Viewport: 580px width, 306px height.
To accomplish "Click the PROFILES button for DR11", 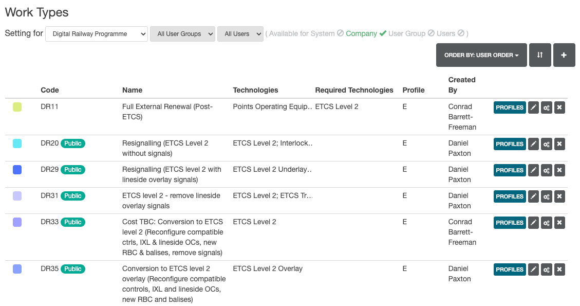I will coord(510,107).
